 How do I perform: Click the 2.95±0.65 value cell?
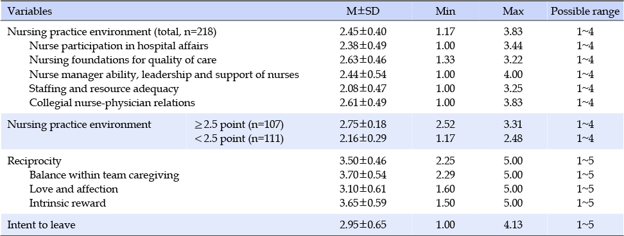363,225
